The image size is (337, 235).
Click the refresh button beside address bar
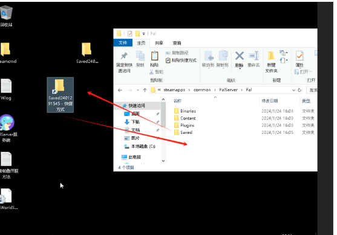pos(299,90)
